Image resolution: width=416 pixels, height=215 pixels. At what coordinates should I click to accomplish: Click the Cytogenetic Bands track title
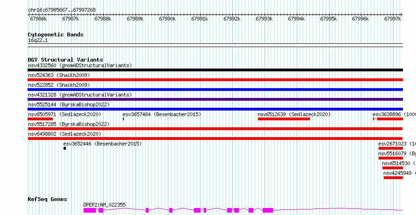[x=56, y=35]
